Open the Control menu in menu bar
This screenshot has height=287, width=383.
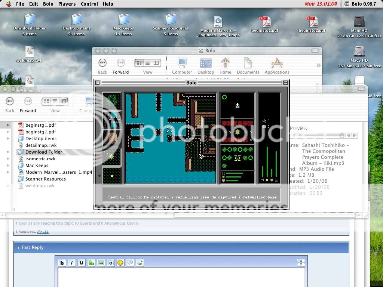click(89, 4)
